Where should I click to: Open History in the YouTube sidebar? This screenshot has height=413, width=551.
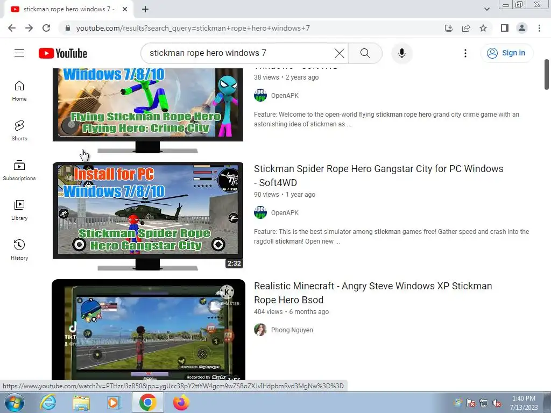coord(19,250)
